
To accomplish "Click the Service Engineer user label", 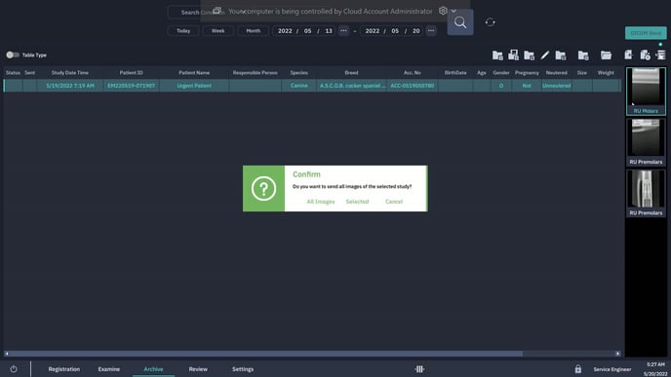I will (612, 369).
